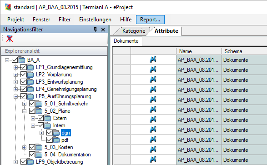
Task: Expand the LP4_Genehmigungsplanung node
Action: coord(15,89)
